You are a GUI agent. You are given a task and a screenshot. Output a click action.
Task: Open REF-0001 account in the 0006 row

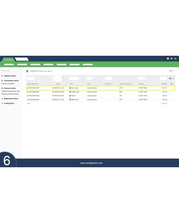click(144, 88)
